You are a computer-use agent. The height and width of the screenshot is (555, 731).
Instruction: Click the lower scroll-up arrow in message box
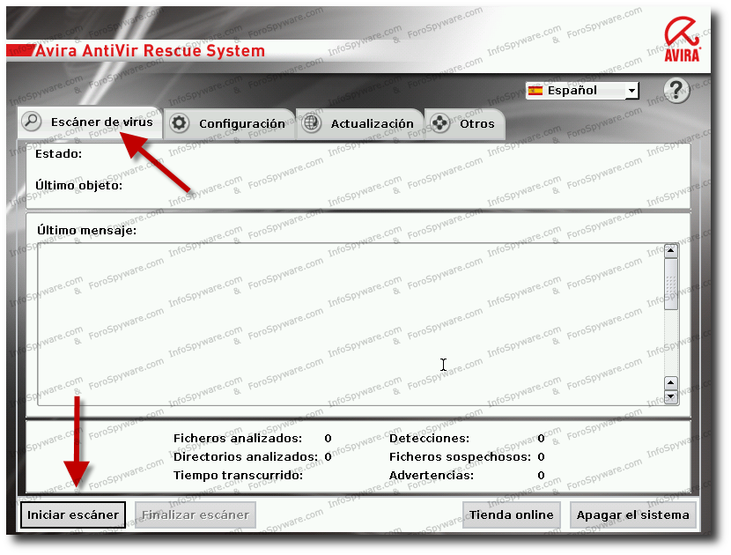(671, 383)
